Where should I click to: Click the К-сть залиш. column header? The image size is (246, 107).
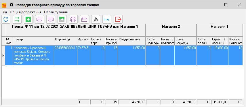point(204,41)
